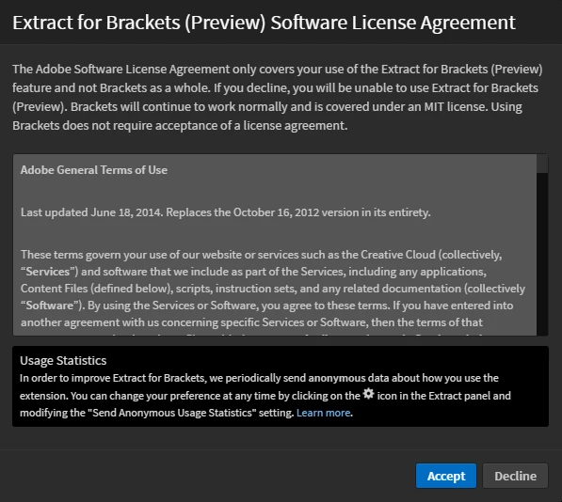The image size is (562, 502).
Task: Click inside the license terms text box
Action: point(275,245)
